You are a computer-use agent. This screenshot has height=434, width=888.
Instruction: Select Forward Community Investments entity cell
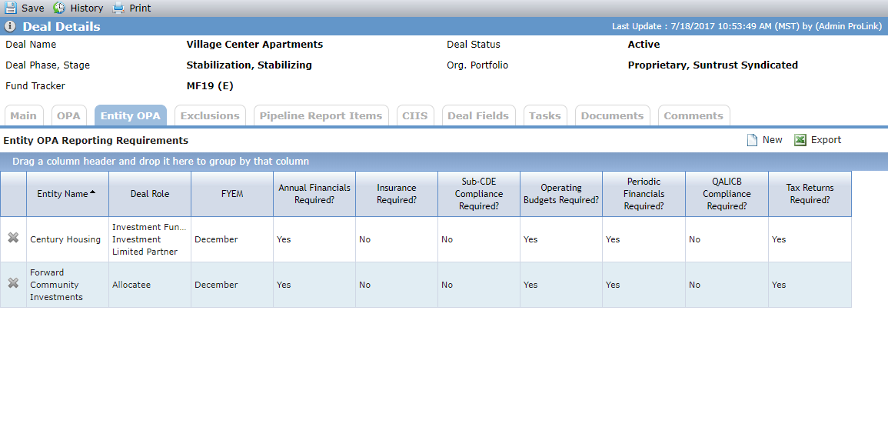tap(68, 285)
